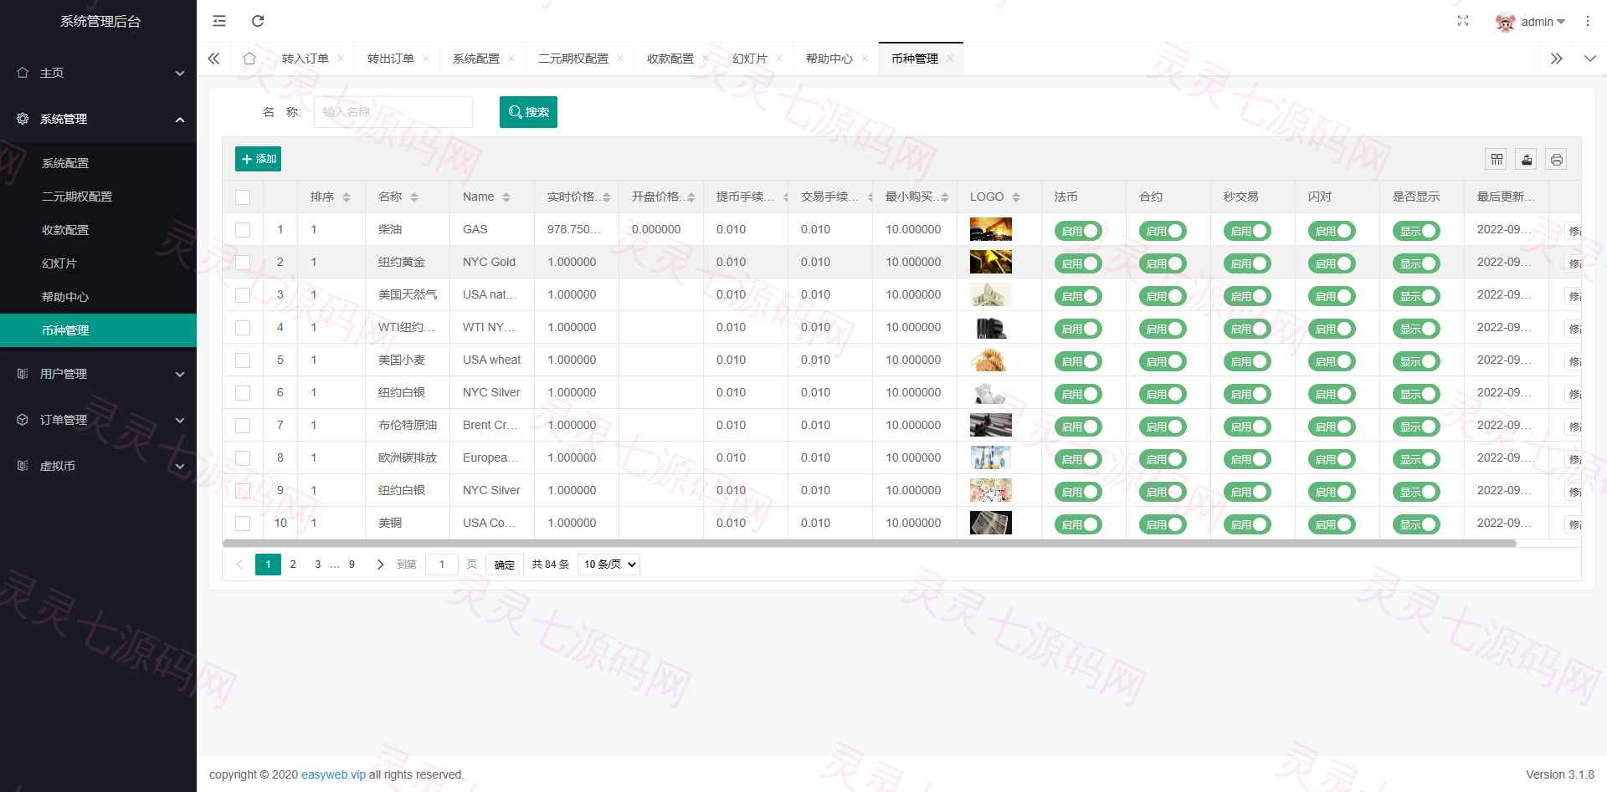
Task: Toggle 法币 switch for 纽约黄金 row
Action: [x=1078, y=263]
